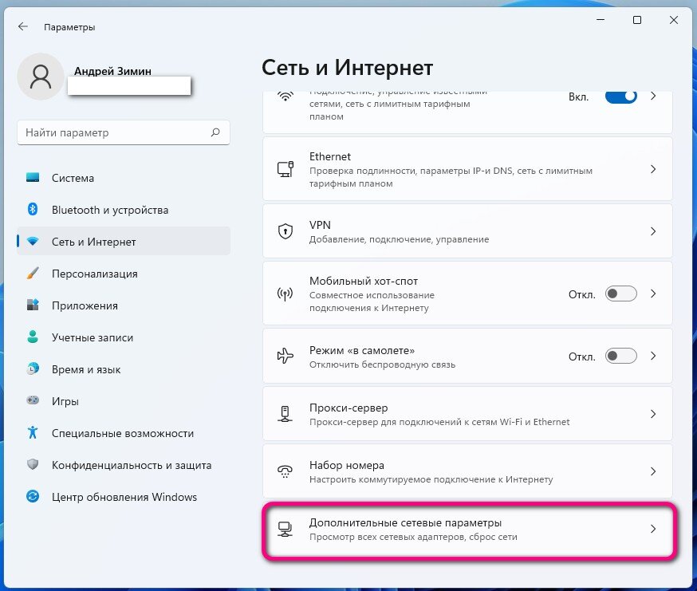Click the magnifier icon in the search box

pos(215,132)
